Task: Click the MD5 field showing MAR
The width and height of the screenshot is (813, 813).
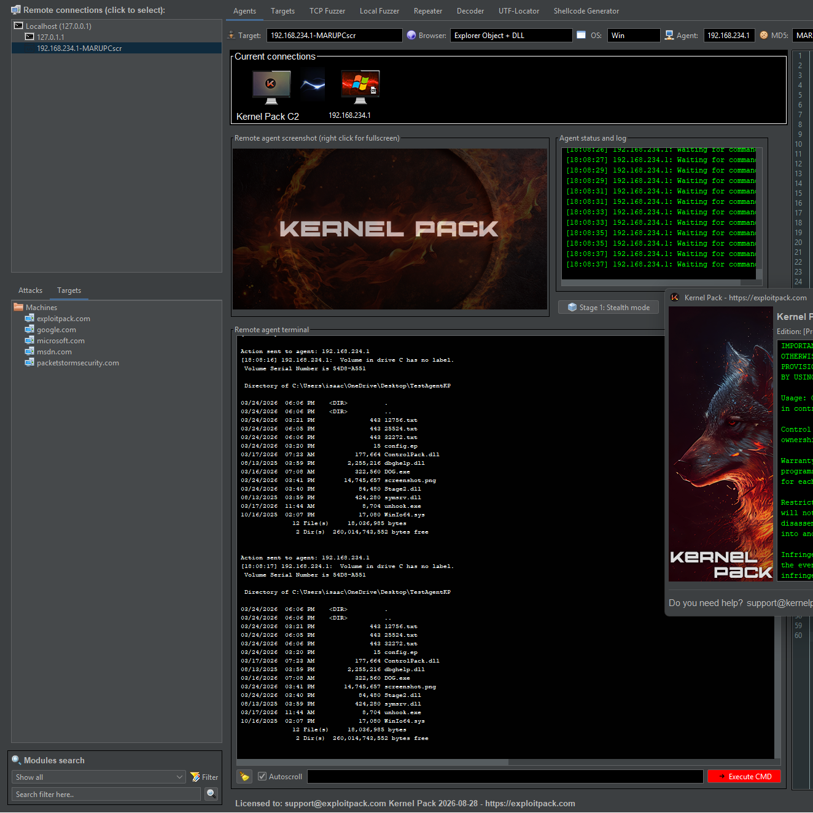Action: pos(803,35)
